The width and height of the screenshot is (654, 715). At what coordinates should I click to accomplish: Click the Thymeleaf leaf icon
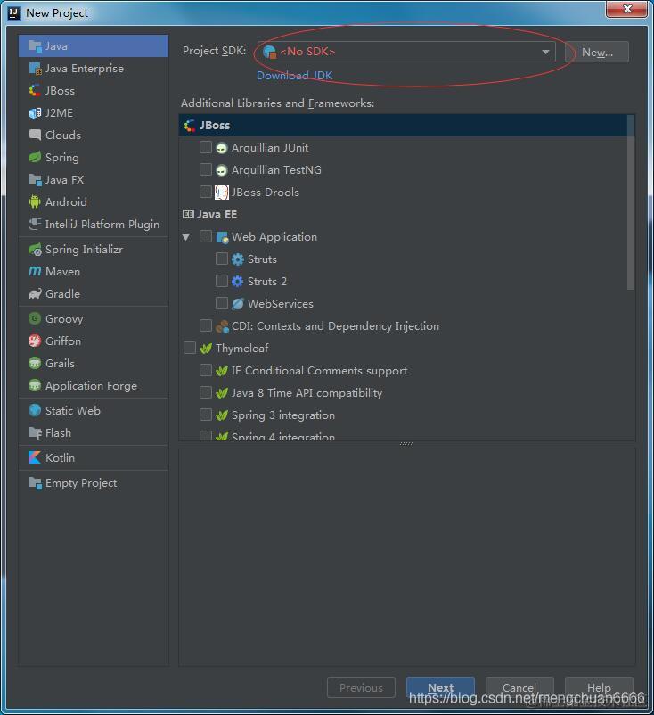[206, 349]
